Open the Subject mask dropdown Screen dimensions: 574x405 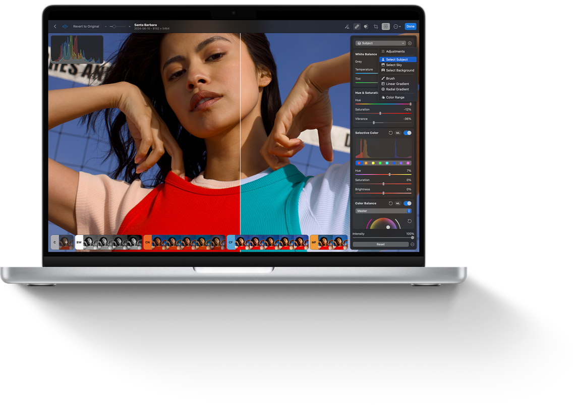(380, 43)
